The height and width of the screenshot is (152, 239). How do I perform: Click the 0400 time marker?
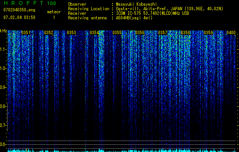coord(231,33)
